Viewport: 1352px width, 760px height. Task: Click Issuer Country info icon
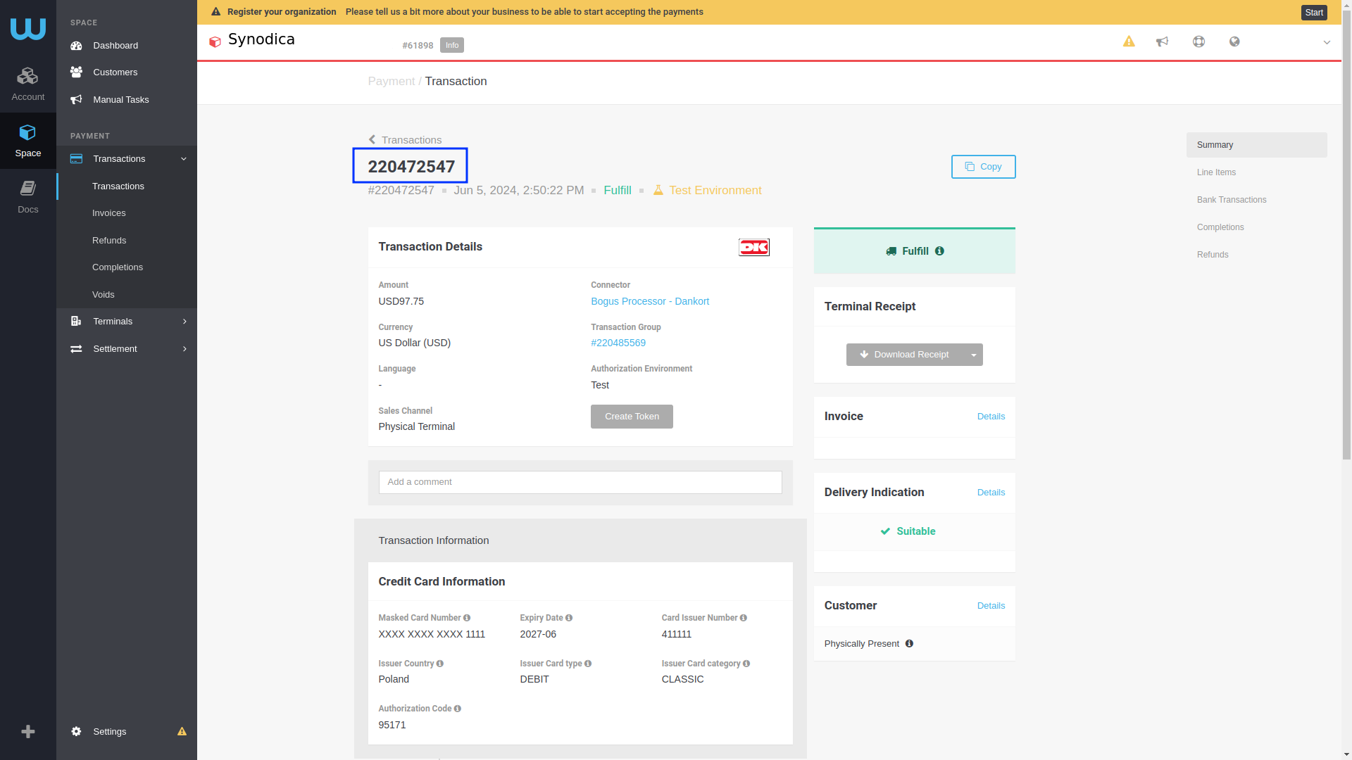(x=439, y=664)
